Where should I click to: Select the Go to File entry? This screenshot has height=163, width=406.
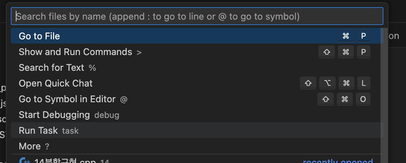tap(39, 36)
